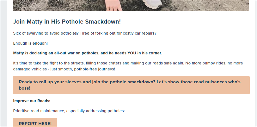Click the sentence Sick of swerving to avoid potholes?
The image size is (257, 127).
tap(46, 33)
